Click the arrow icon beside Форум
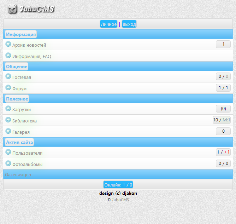This screenshot has width=236, height=224. click(8, 87)
